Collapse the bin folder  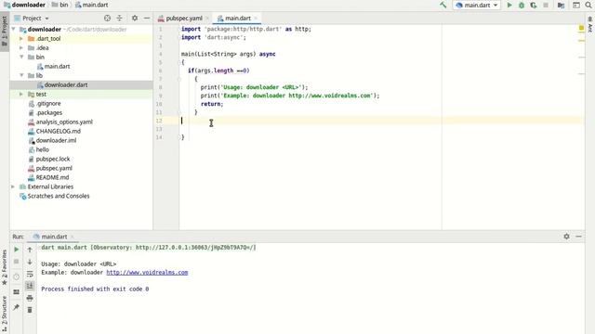click(21, 57)
